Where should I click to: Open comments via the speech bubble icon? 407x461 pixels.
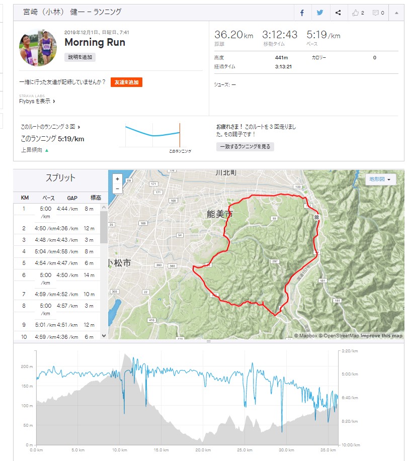pyautogui.click(x=378, y=13)
